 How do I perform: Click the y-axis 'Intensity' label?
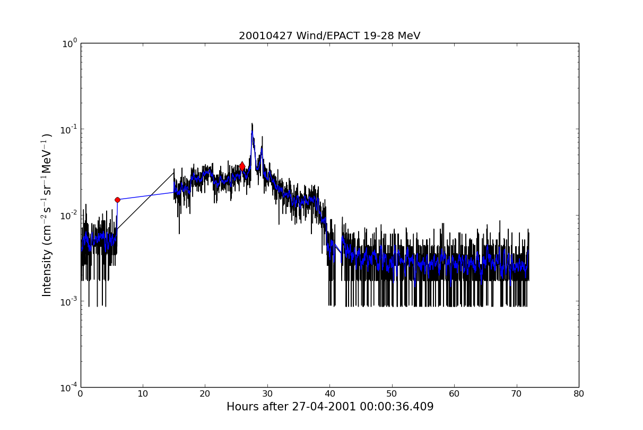(47, 214)
